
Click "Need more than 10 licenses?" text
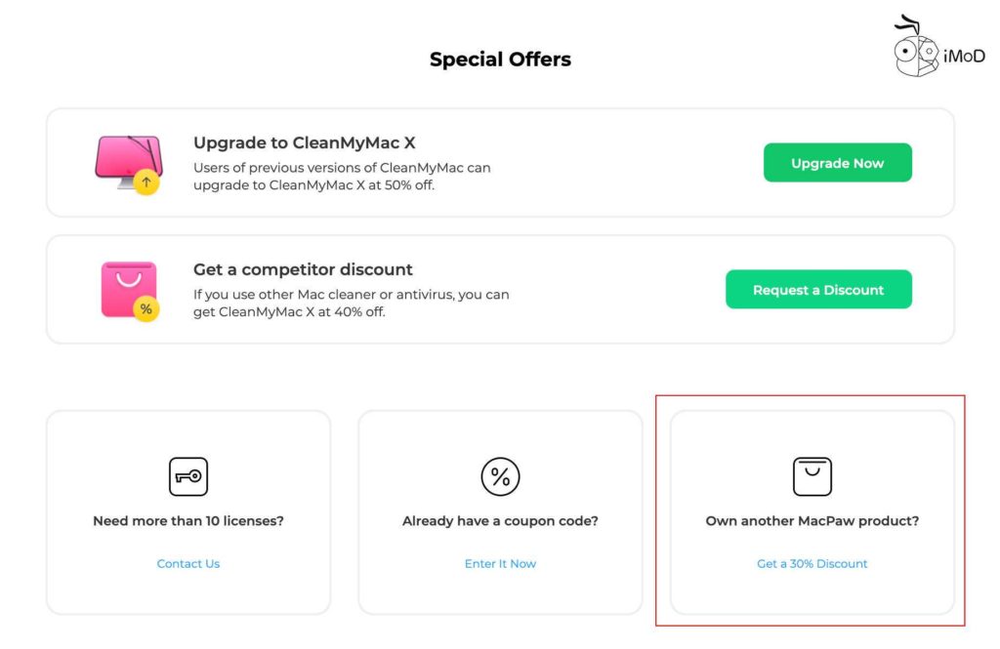188,521
